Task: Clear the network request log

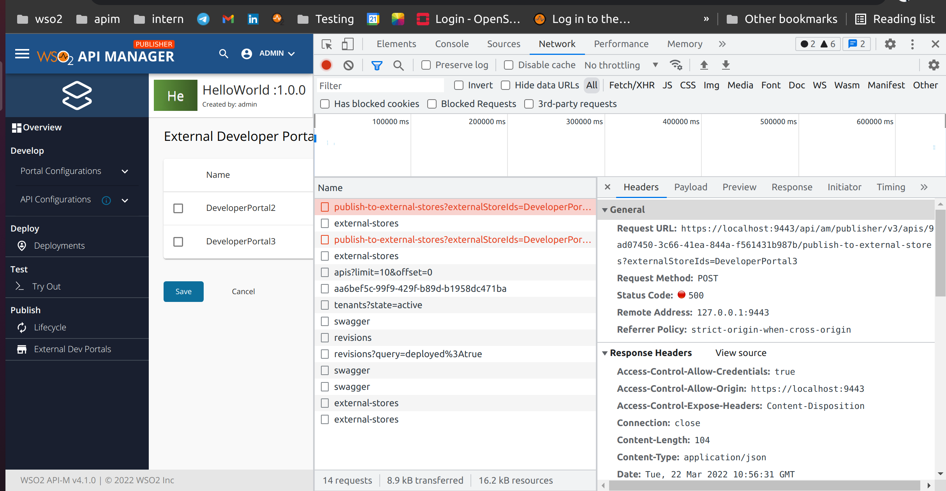Action: [349, 65]
